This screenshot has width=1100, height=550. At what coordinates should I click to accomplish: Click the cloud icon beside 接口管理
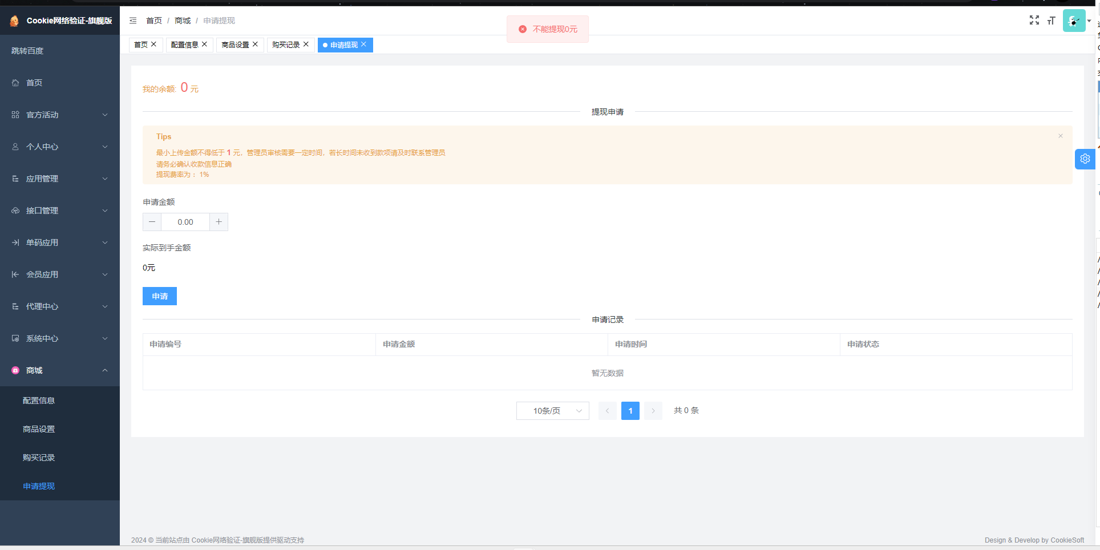pyautogui.click(x=15, y=211)
